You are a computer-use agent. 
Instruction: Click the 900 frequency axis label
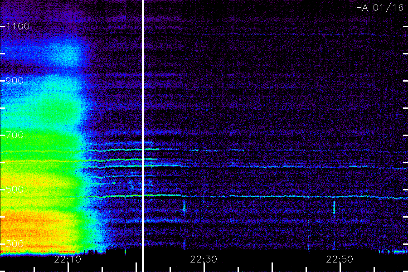pyautogui.click(x=15, y=81)
